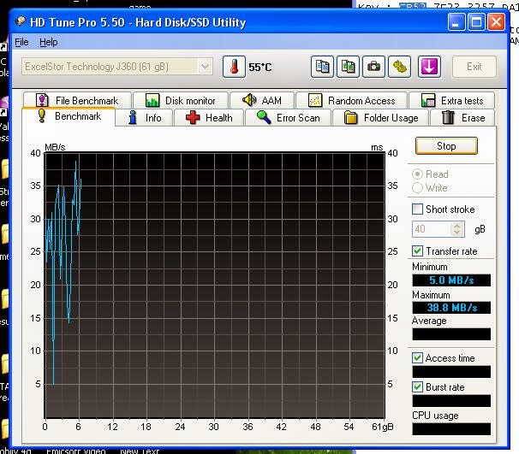This screenshot has height=454, width=519.
Task: Maximize the HD Tune Pro window
Action: 476,22
